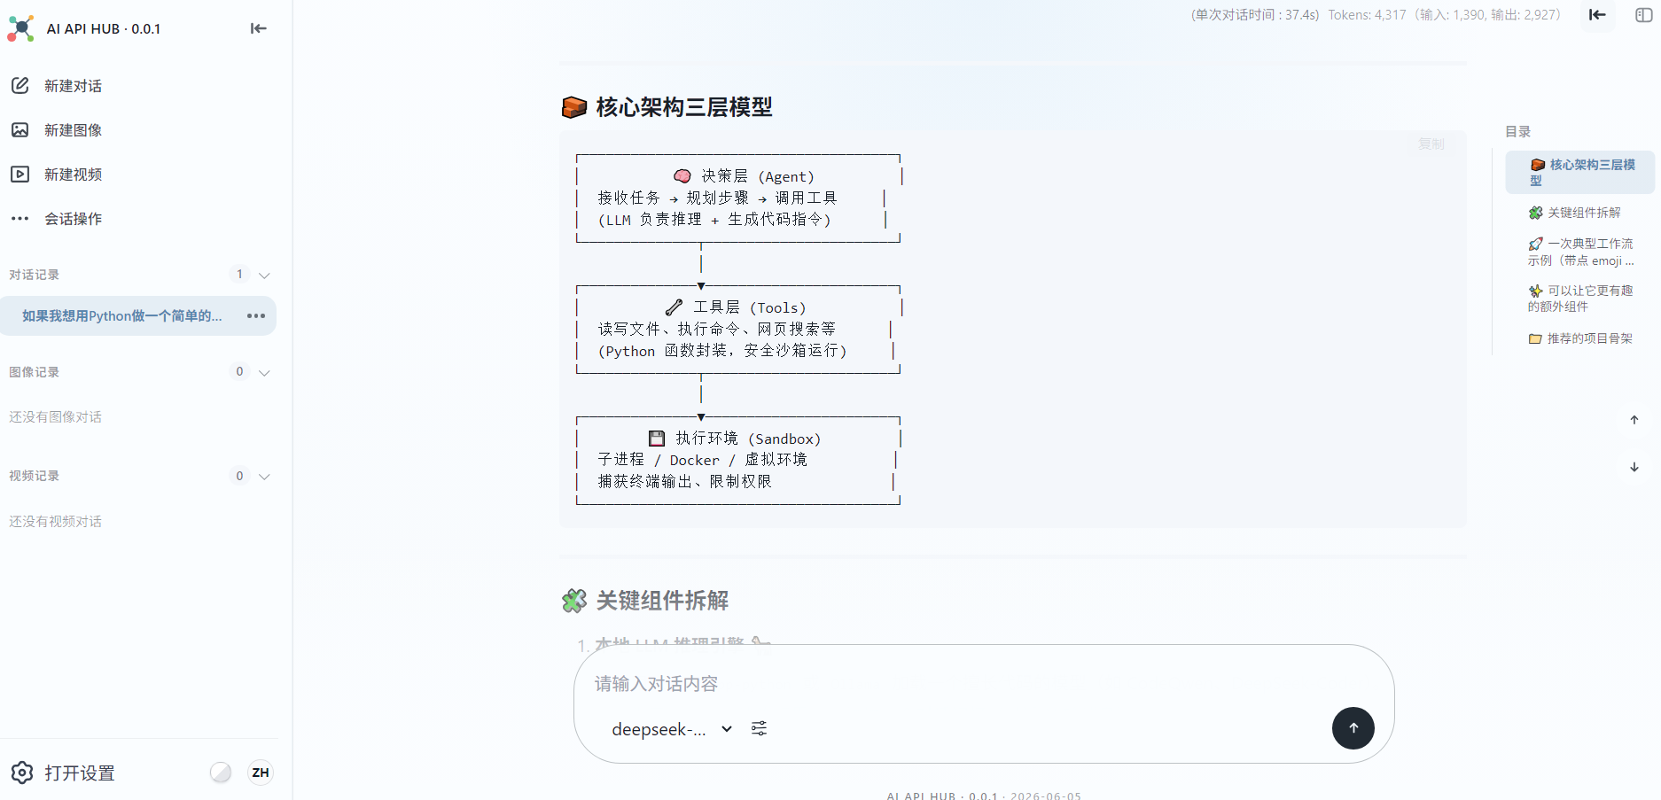The width and height of the screenshot is (1661, 800).
Task: Click 还没有视频对话 placeholder text
Action: click(55, 522)
